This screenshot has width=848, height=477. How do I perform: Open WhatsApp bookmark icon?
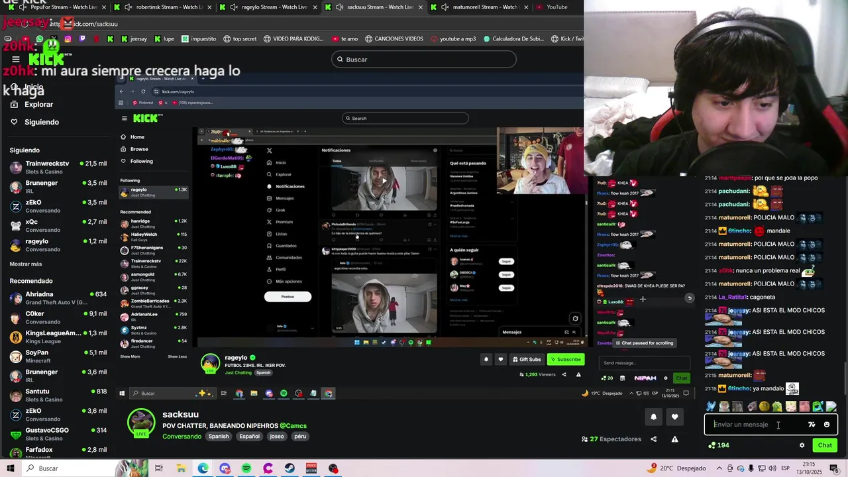(x=38, y=38)
